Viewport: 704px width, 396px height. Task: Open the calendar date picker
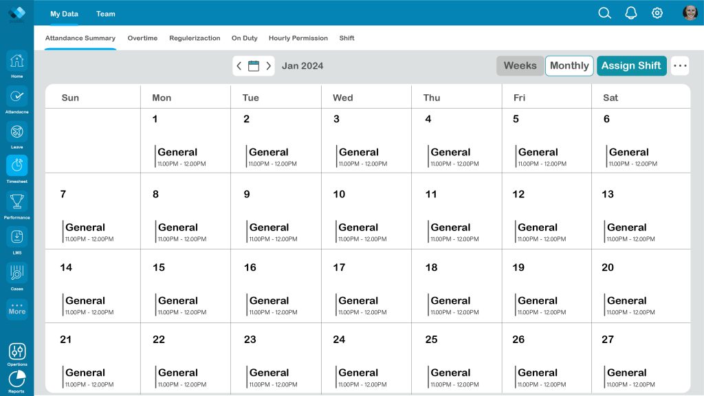coord(254,66)
